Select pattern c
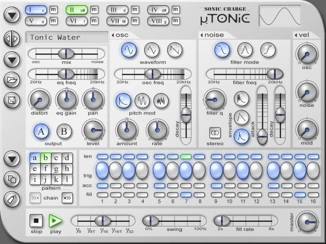 [57, 158]
